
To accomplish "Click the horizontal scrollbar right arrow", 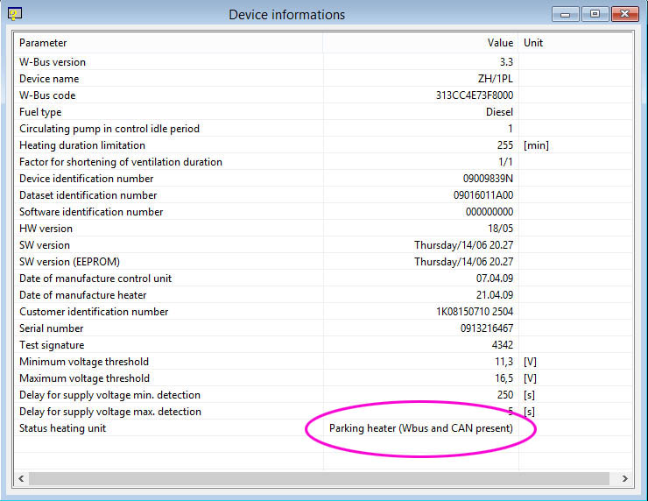I will (x=624, y=478).
